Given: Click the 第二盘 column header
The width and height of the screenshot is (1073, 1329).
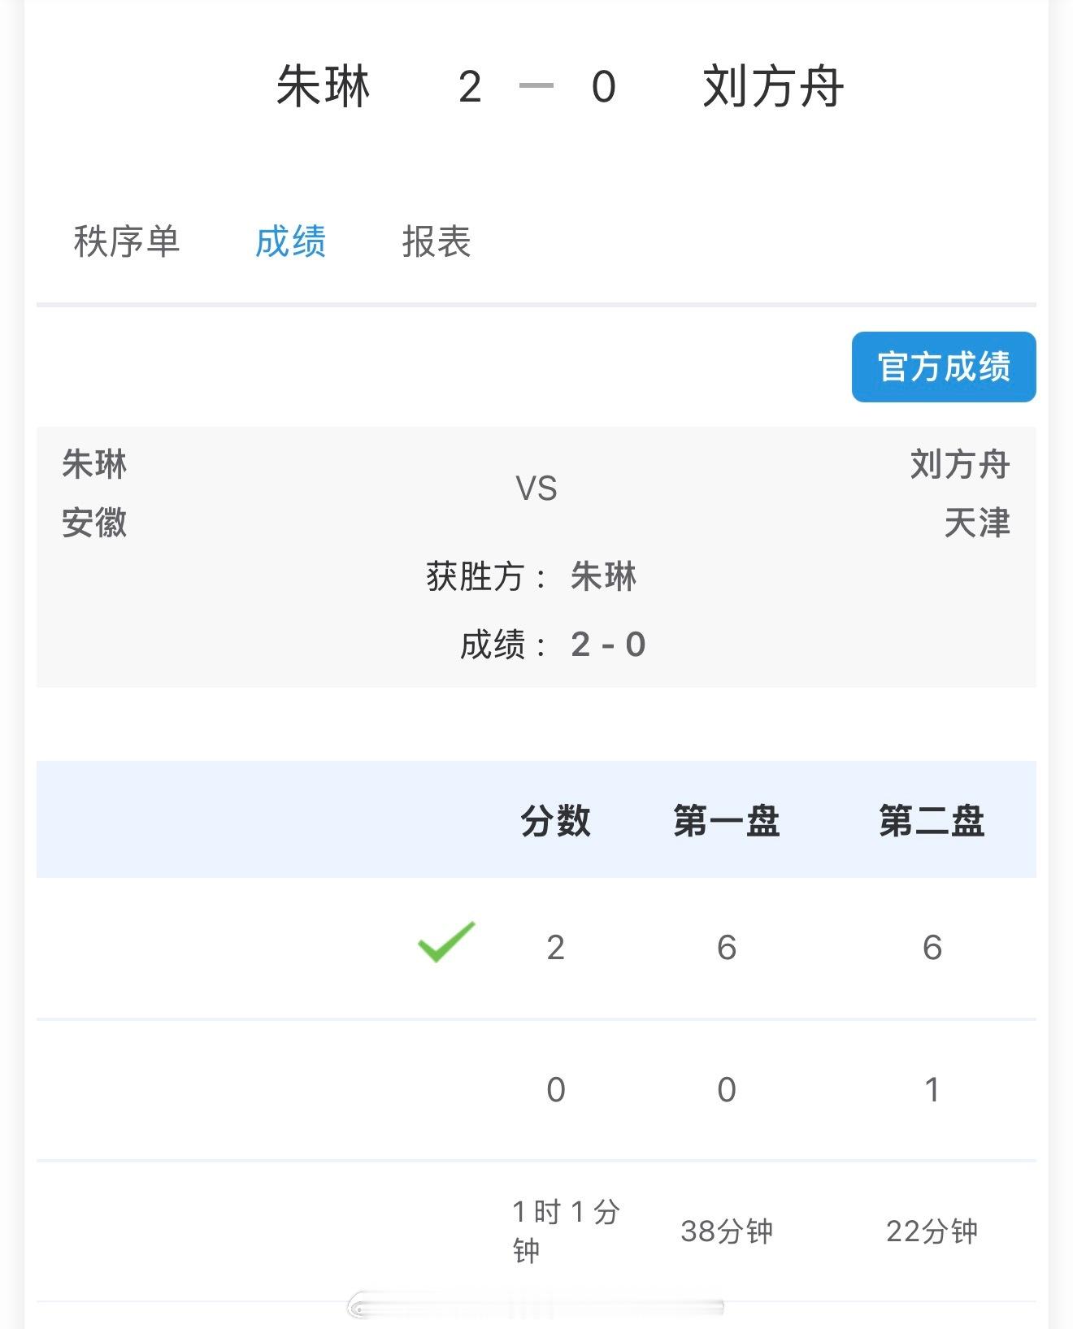Looking at the screenshot, I should point(932,820).
